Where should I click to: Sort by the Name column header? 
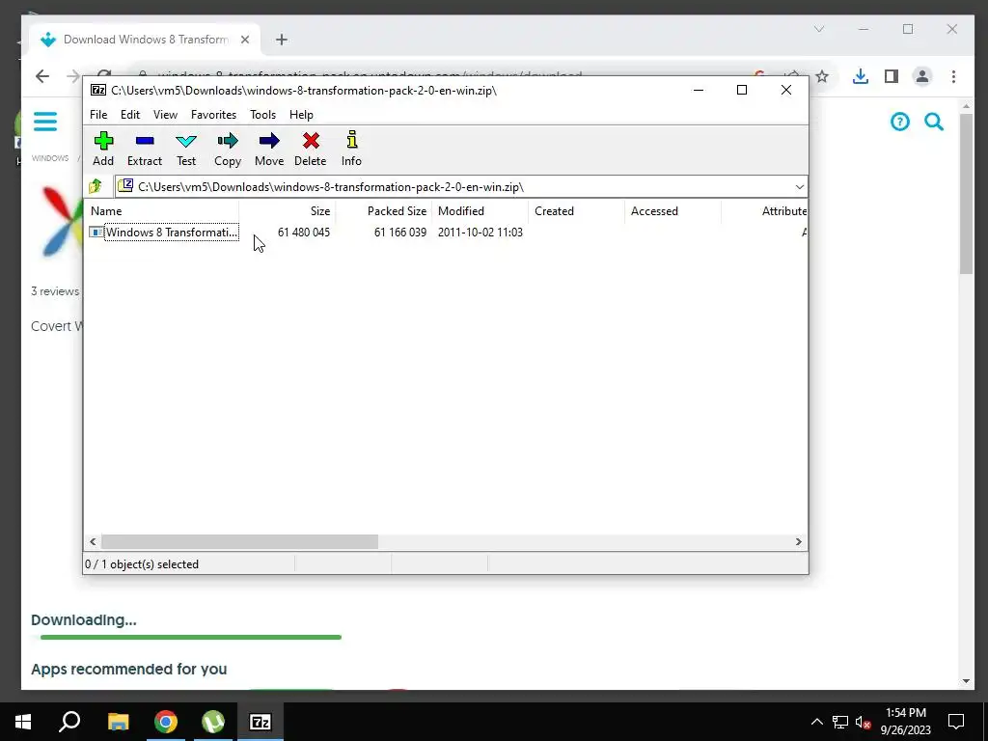click(x=161, y=211)
